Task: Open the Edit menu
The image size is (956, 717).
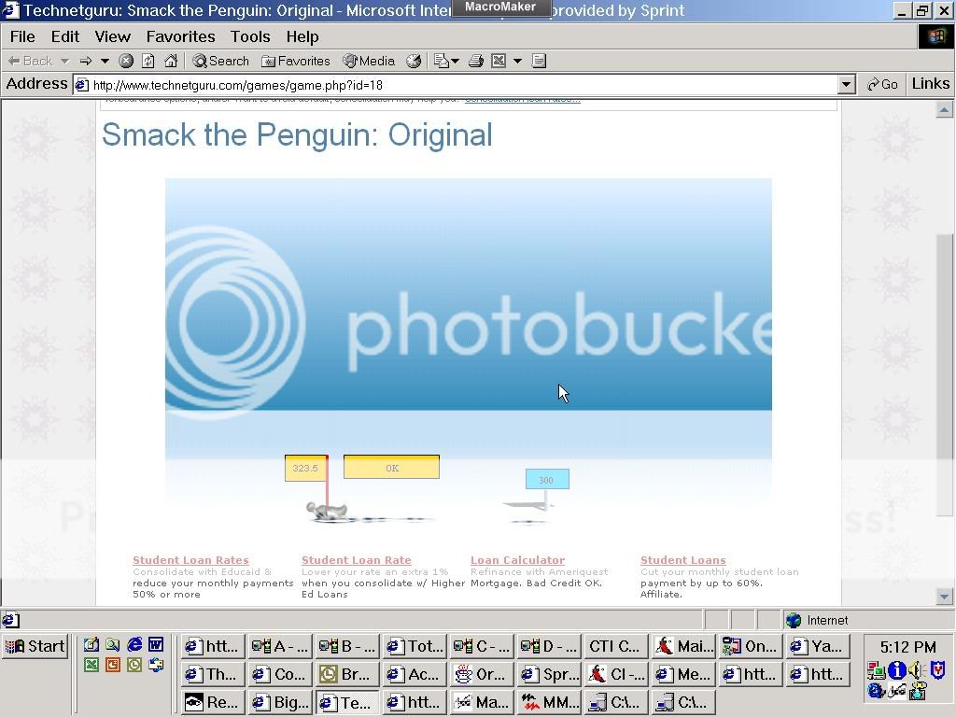Action: pos(65,36)
